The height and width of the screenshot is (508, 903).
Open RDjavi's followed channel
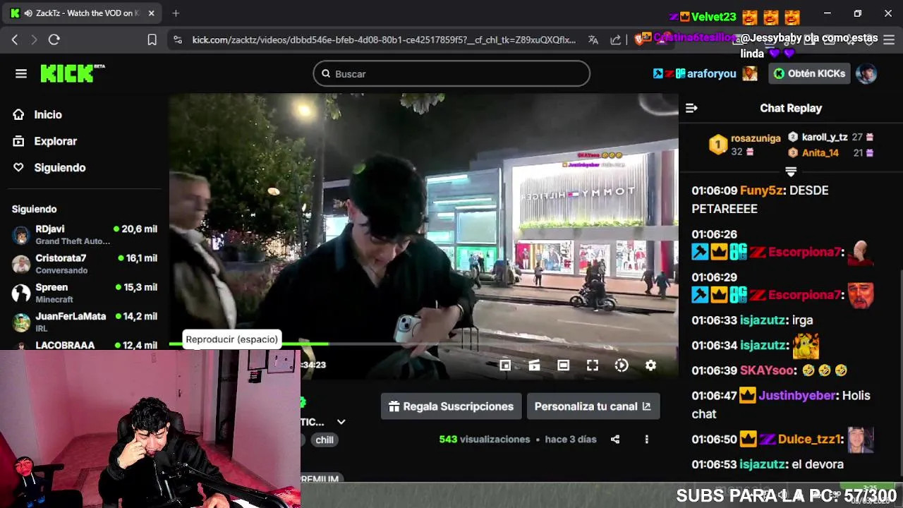point(85,234)
